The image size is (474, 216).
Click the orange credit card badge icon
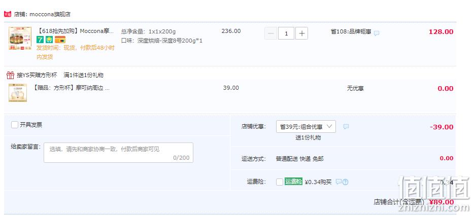60,40
